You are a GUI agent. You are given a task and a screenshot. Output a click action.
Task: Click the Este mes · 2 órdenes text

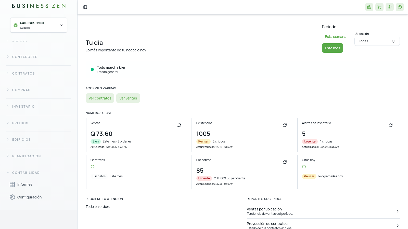pyautogui.click(x=117, y=141)
